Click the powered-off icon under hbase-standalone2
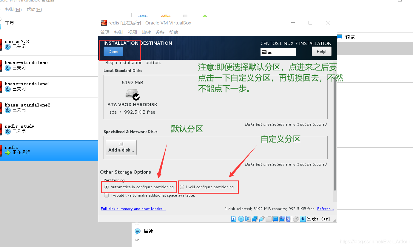 (x=8, y=110)
